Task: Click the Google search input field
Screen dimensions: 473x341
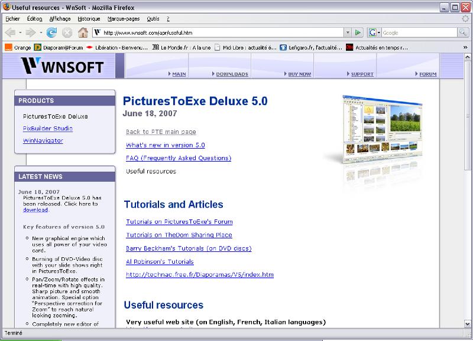Action: pos(419,32)
